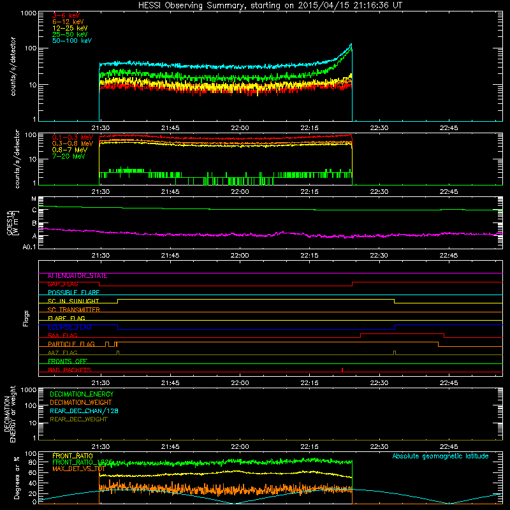Select the FLARE_FLAG label
The height and width of the screenshot is (510, 510).
[x=66, y=318]
